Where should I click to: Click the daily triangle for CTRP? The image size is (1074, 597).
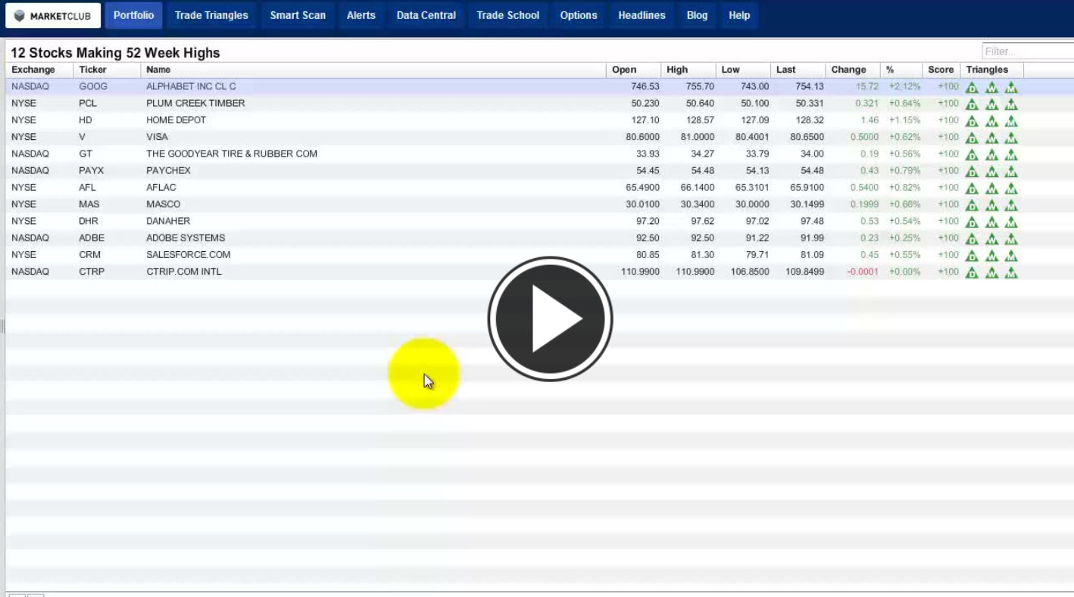pyautogui.click(x=972, y=272)
